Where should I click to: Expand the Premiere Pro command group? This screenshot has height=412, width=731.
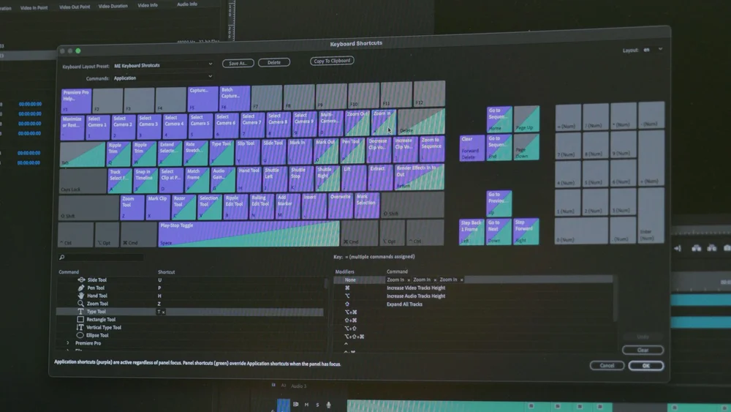point(67,343)
